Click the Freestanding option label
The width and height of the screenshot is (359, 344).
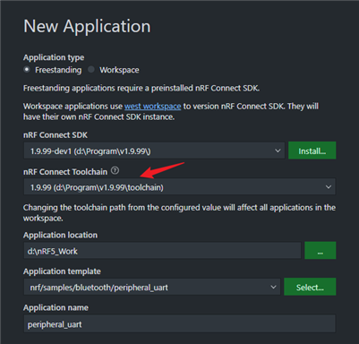click(x=58, y=70)
